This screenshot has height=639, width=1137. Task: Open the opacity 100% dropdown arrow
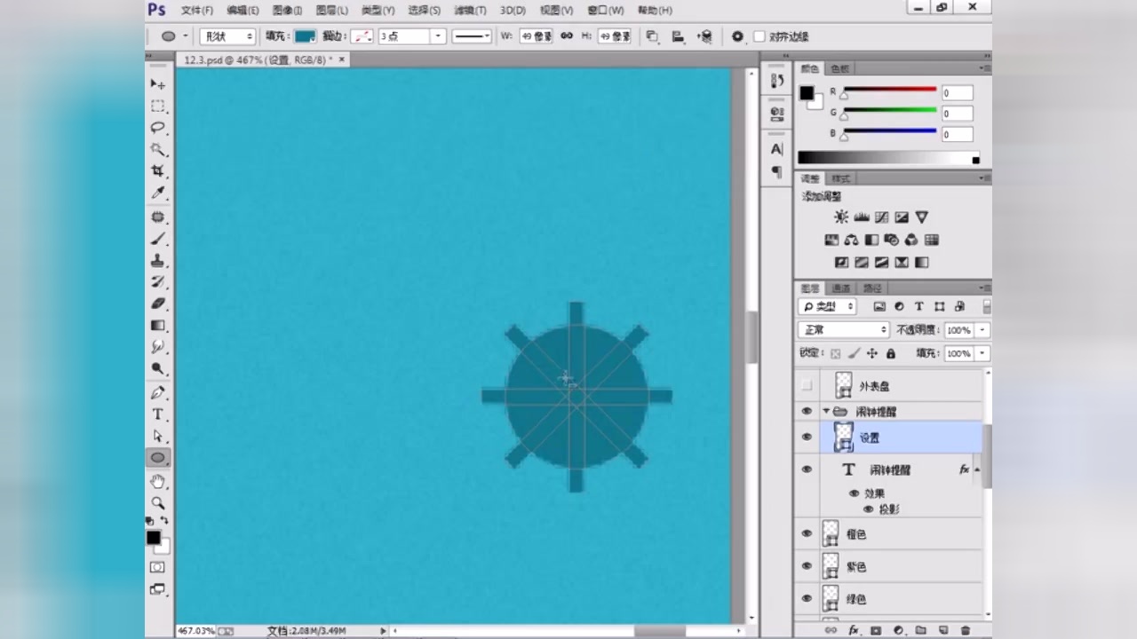click(982, 329)
